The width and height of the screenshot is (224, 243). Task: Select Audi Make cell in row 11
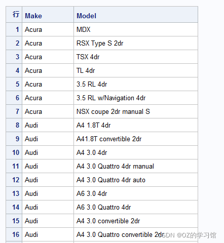[48, 166]
